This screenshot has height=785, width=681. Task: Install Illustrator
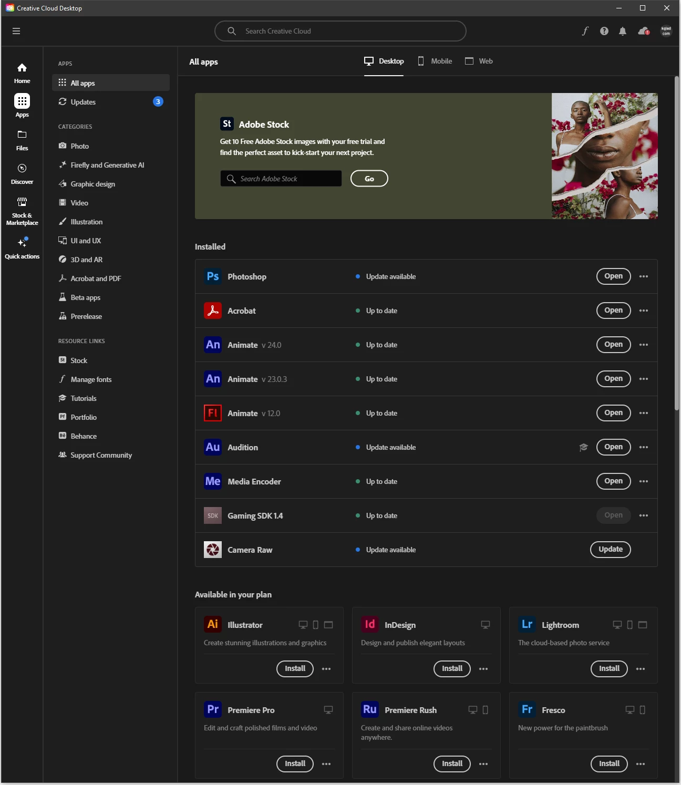295,669
